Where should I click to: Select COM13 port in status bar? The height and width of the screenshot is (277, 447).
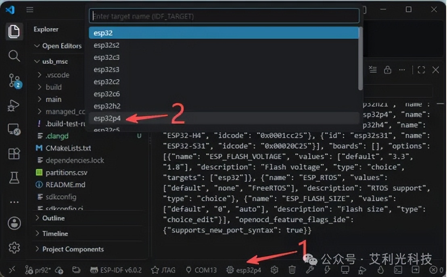tap(201, 270)
